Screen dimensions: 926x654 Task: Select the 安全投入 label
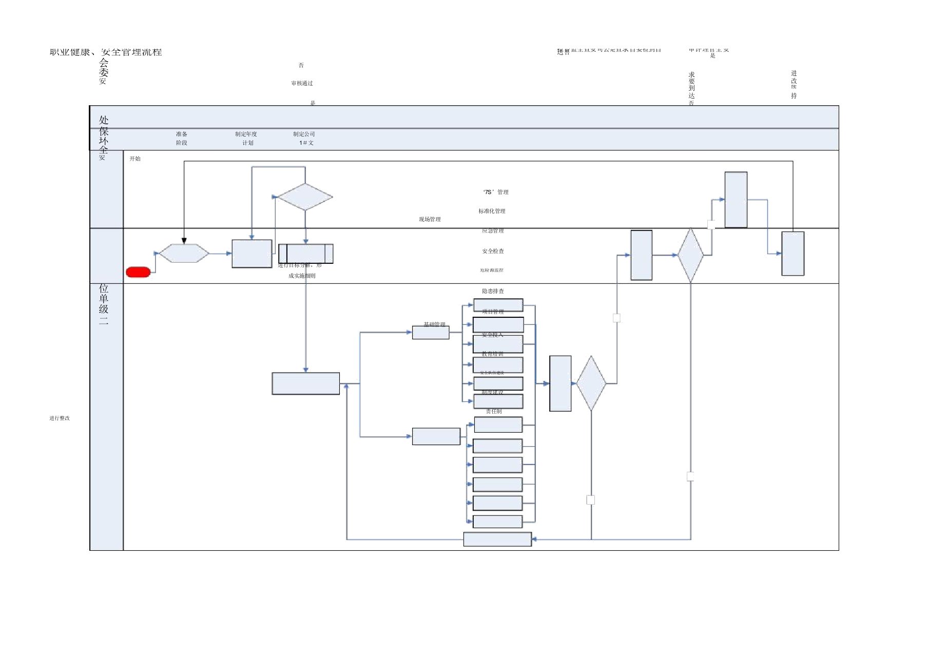493,335
